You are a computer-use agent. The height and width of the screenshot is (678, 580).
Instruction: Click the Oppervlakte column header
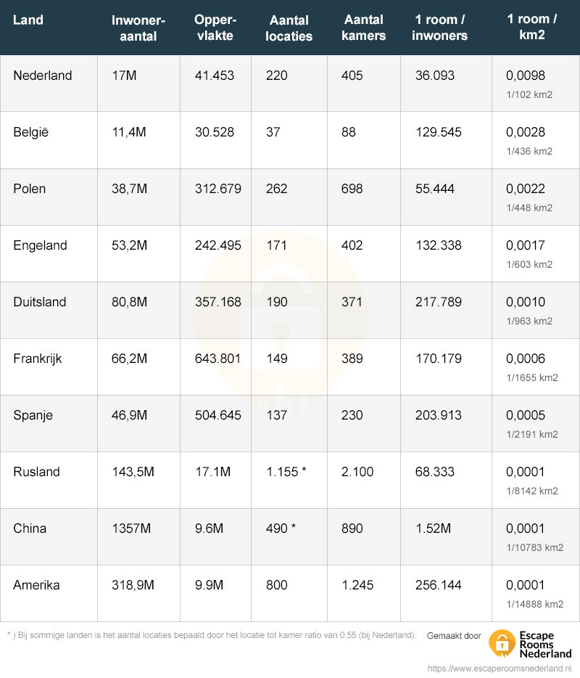[x=215, y=28]
